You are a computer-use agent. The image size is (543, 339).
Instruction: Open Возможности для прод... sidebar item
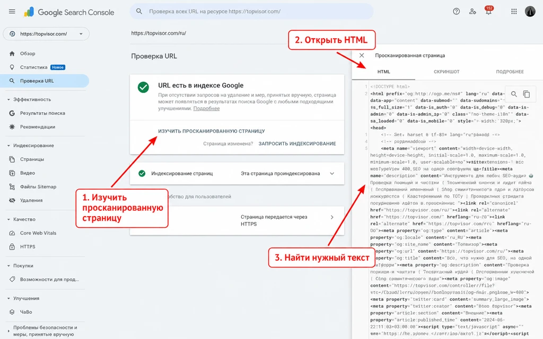[x=49, y=279]
